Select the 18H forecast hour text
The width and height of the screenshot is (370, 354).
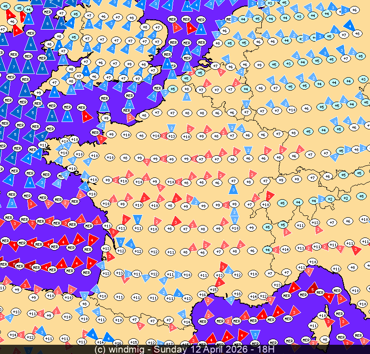[268, 349]
